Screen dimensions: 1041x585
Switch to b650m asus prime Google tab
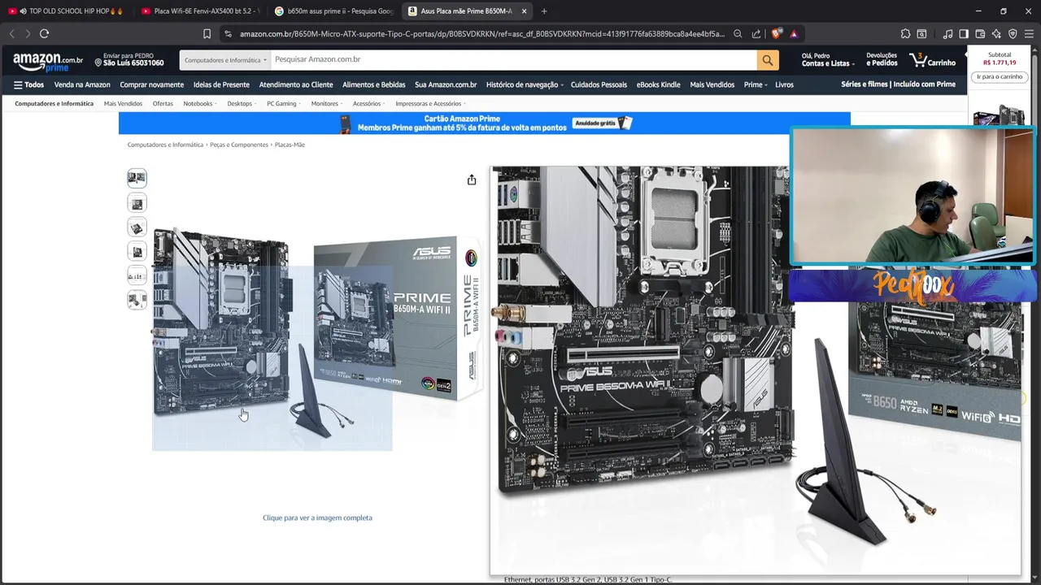(334, 11)
